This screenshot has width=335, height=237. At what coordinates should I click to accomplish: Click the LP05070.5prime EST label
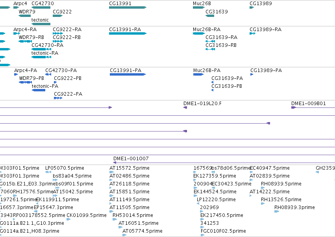(65, 168)
